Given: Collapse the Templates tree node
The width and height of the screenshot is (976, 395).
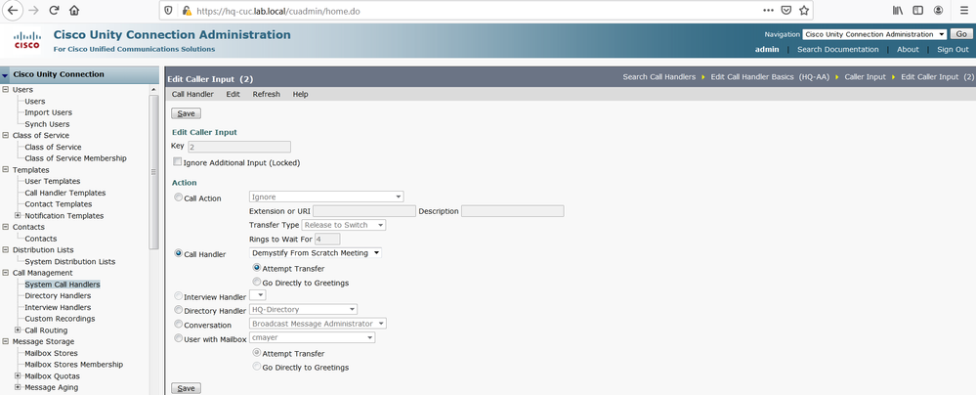Looking at the screenshot, I should [x=6, y=169].
